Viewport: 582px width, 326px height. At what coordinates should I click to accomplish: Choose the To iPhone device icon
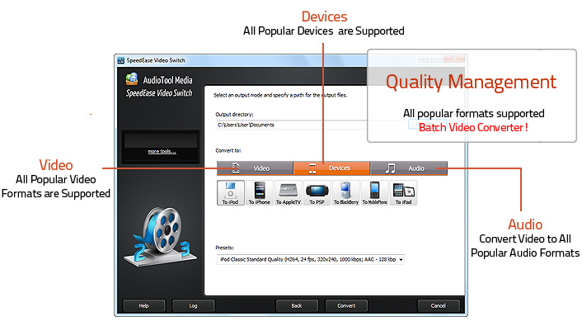pyautogui.click(x=260, y=192)
